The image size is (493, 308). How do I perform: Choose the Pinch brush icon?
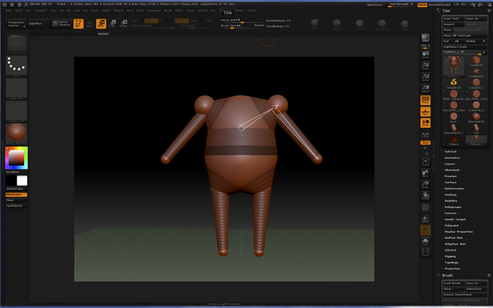[405, 25]
